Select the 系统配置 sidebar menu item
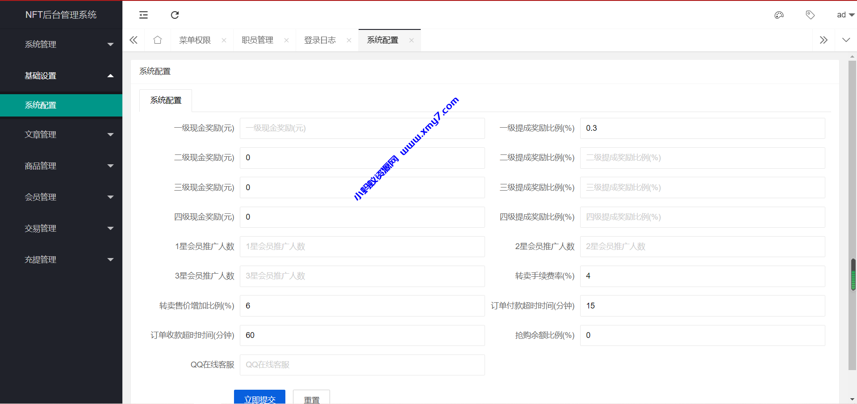This screenshot has width=857, height=404. pos(61,105)
